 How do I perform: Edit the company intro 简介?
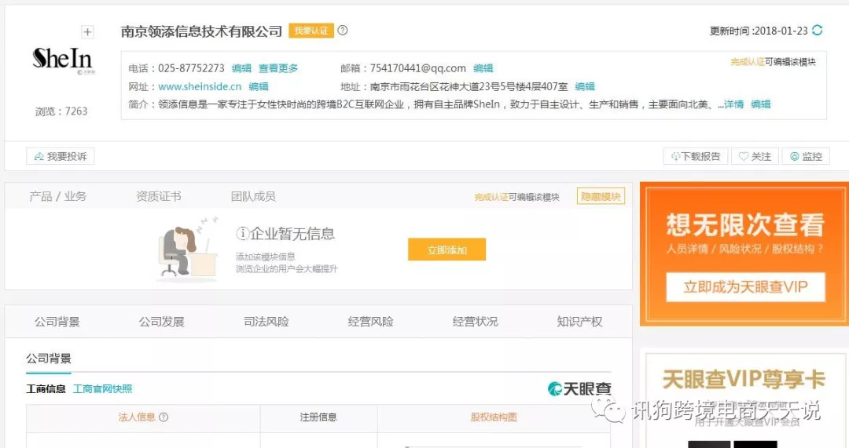761,104
